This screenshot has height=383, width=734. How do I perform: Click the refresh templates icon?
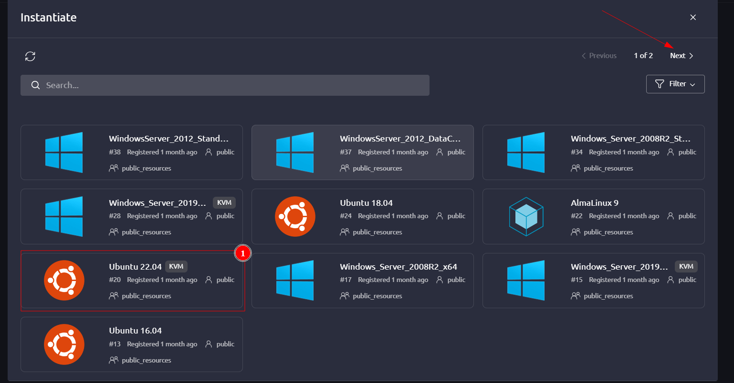[x=30, y=56]
